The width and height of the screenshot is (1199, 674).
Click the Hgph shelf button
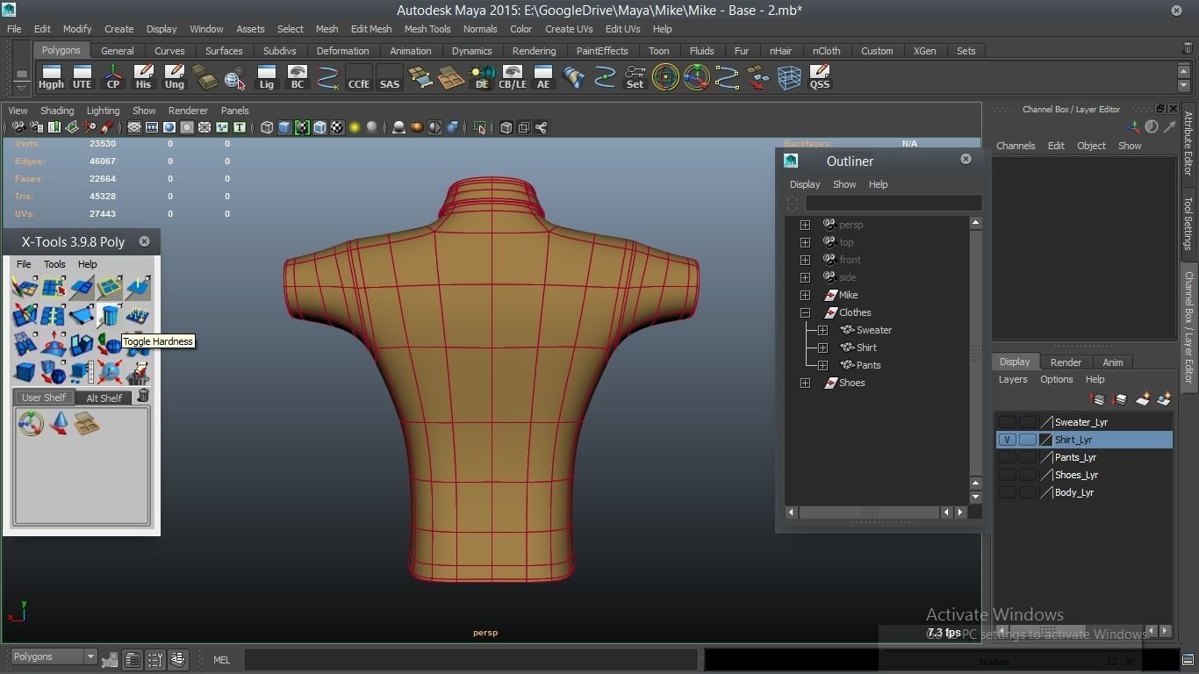point(51,77)
